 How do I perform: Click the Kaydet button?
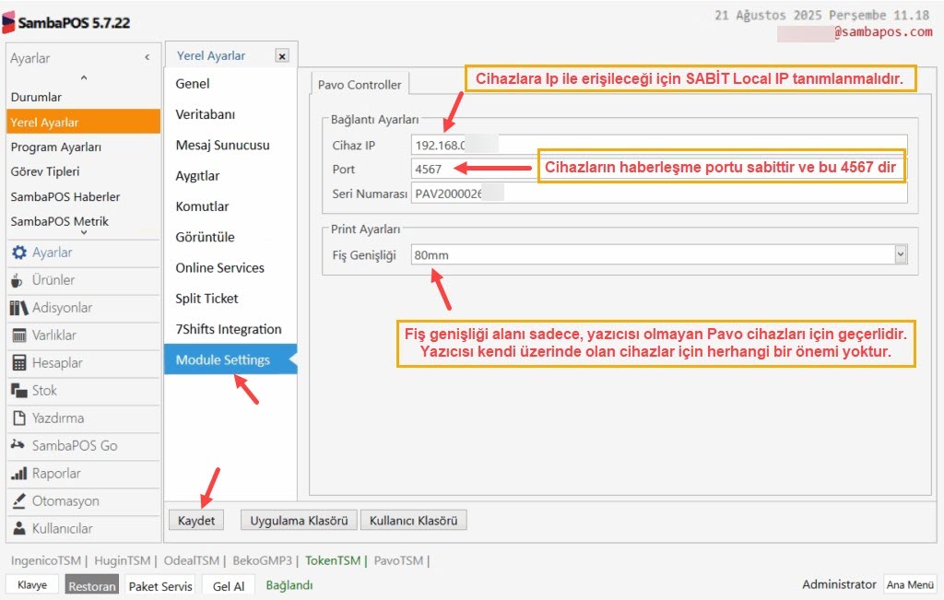point(196,521)
